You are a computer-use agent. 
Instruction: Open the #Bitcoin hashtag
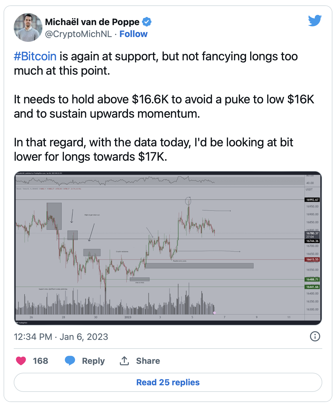35,56
